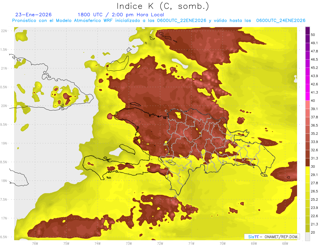
Task: Click the legend value "41.3"
Action: point(314,92)
